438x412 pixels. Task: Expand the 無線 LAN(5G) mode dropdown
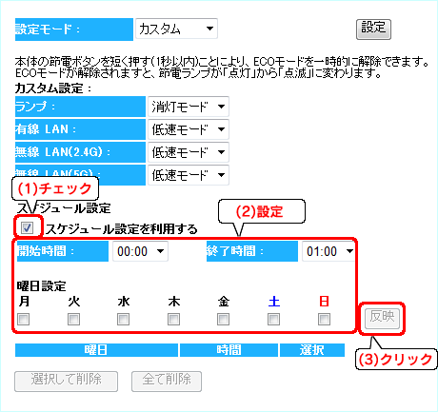click(x=189, y=175)
